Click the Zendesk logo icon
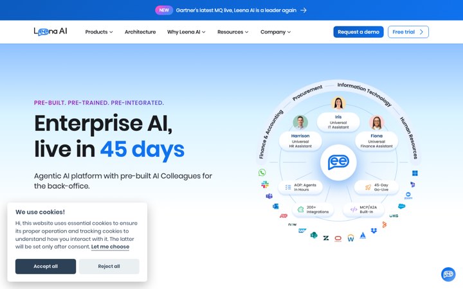This screenshot has height=289, width=463. click(x=325, y=238)
